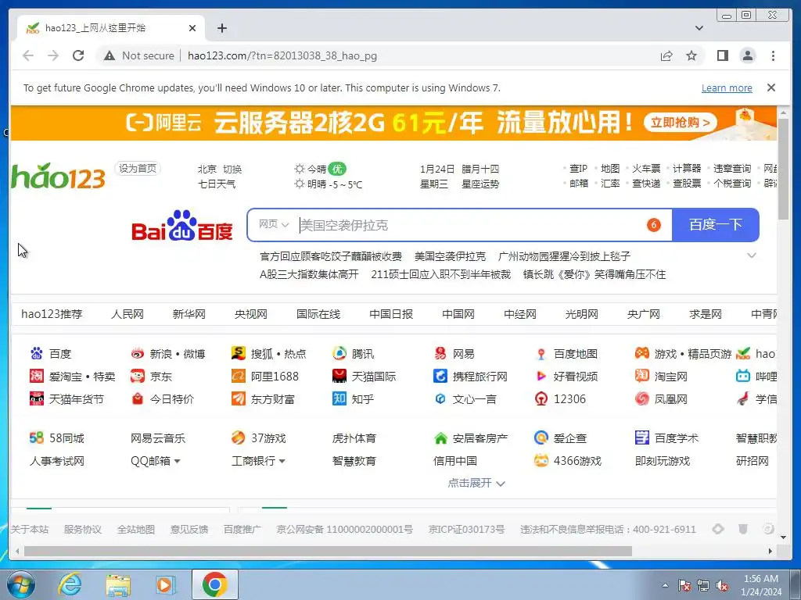The width and height of the screenshot is (801, 600).
Task: Select the 新华网 tab
Action: click(189, 314)
